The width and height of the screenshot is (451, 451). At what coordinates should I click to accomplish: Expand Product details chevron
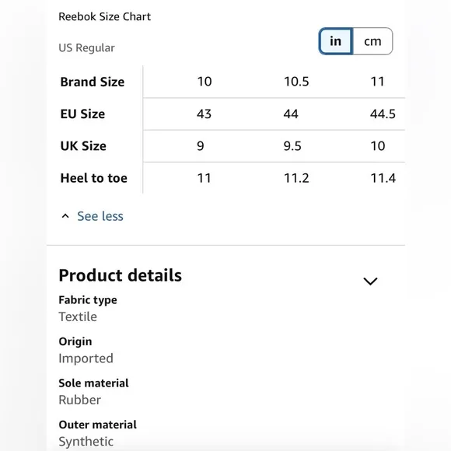coord(370,281)
